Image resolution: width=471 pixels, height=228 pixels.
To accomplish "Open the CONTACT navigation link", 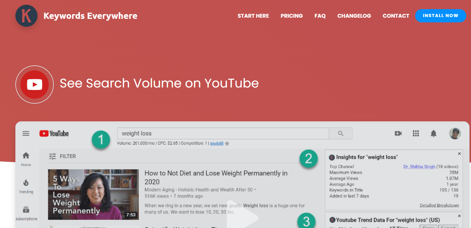I will point(396,16).
